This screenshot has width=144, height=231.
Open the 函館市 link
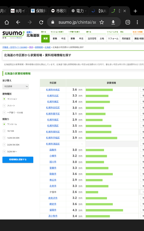[53, 150]
